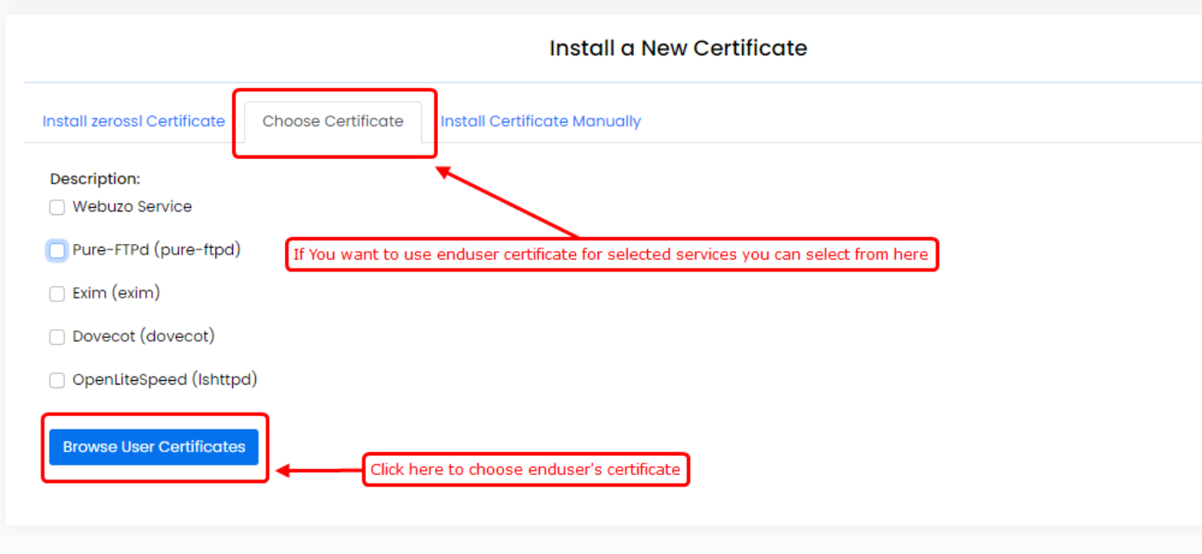Select the OpenLiteSpeed (lshttpd) checkbox

pyautogui.click(x=57, y=381)
